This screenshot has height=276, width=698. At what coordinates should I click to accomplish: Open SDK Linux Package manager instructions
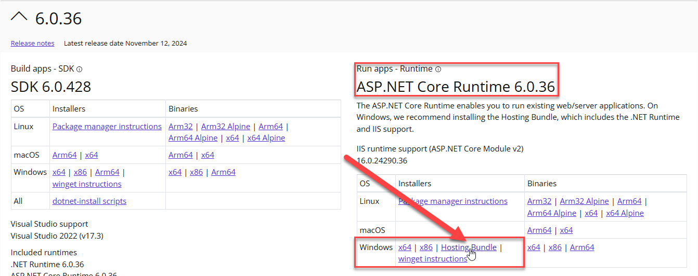point(107,127)
